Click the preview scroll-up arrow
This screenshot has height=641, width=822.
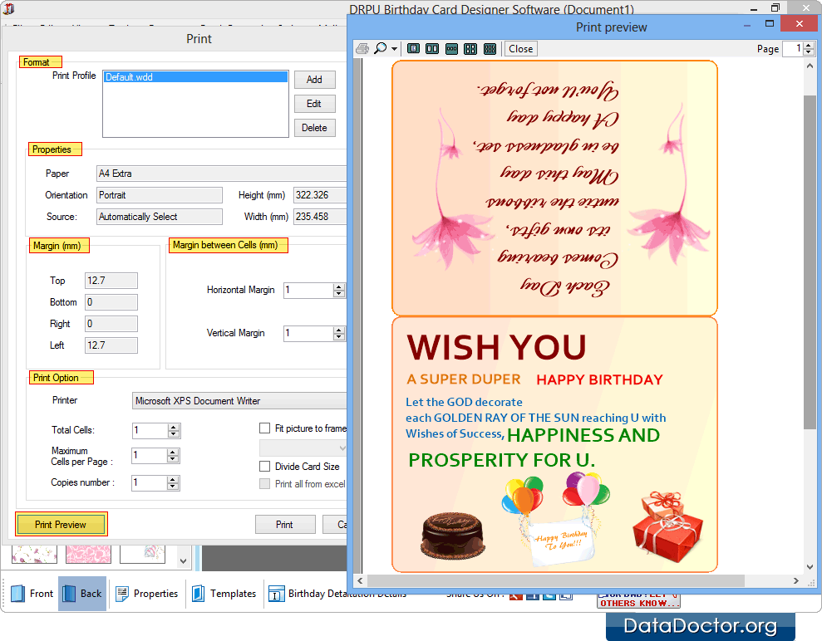coord(810,66)
